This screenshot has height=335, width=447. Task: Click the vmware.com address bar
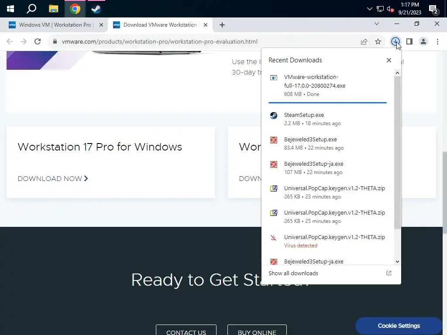pyautogui.click(x=160, y=41)
